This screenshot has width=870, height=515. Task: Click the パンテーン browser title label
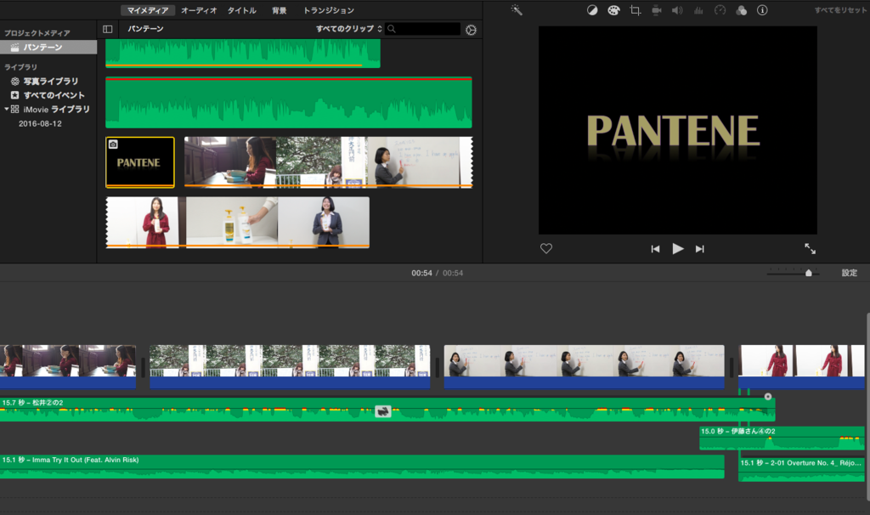point(145,29)
